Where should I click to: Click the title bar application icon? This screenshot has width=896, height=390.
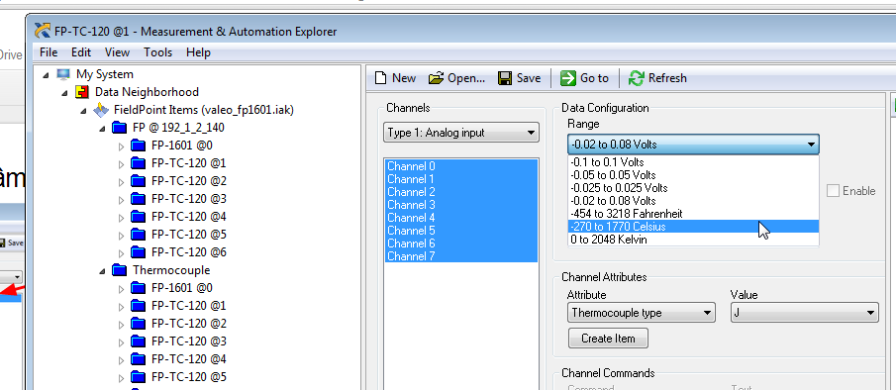pyautogui.click(x=43, y=32)
